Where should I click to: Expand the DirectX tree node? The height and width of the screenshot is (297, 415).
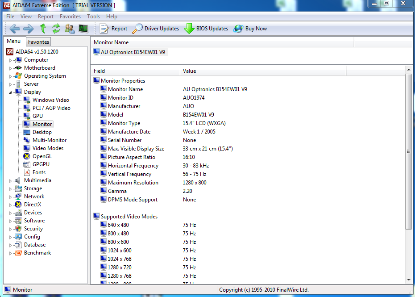point(10,205)
